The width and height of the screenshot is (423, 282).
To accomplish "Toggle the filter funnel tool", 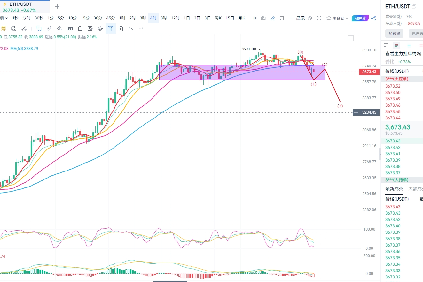I will 110,28.
